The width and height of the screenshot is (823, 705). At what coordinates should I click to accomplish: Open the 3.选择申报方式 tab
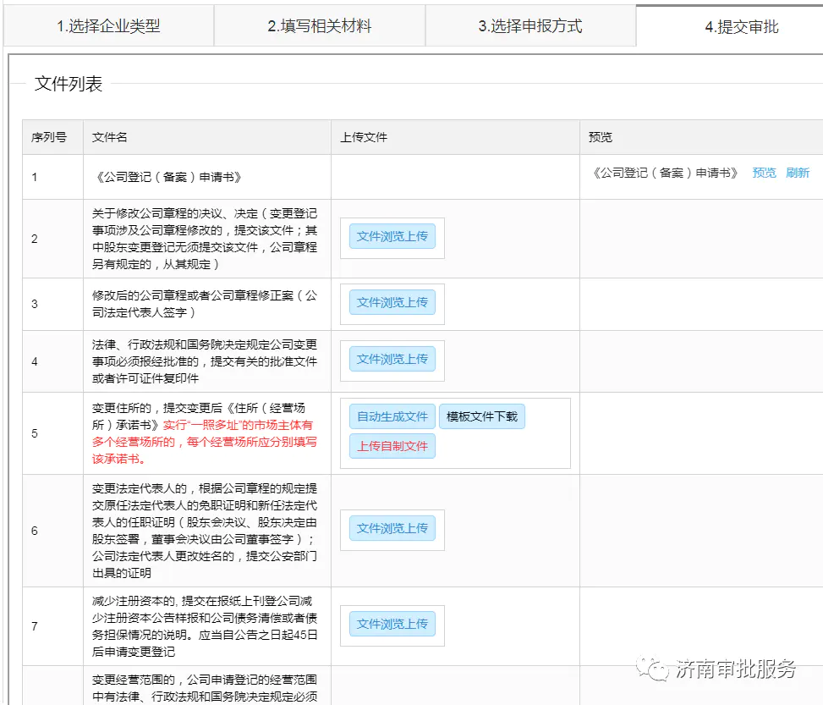531,26
